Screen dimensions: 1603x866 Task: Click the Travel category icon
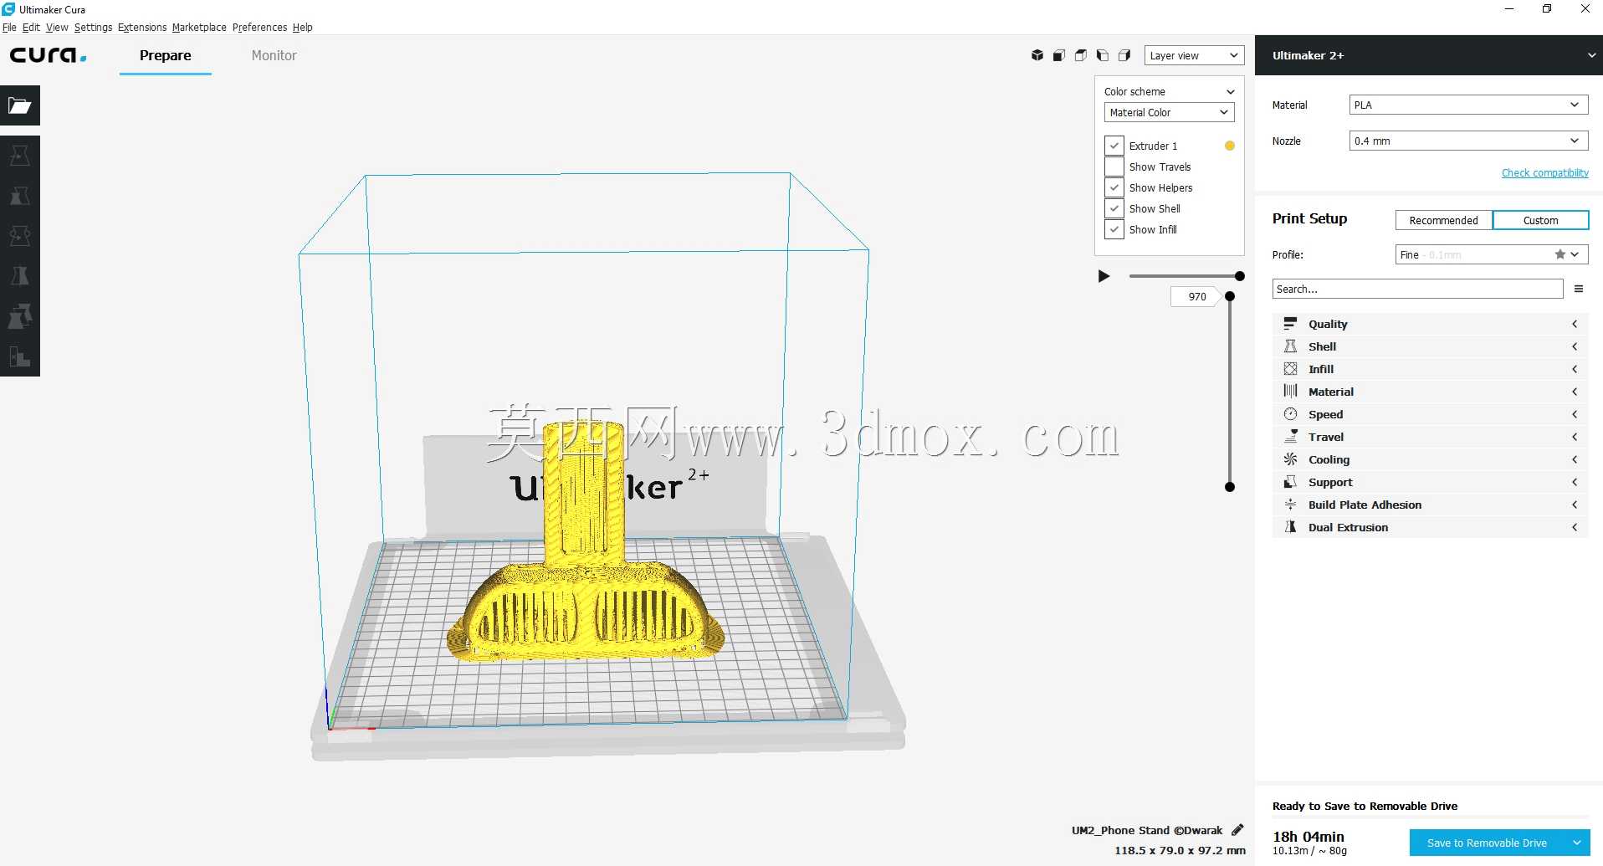click(1290, 437)
